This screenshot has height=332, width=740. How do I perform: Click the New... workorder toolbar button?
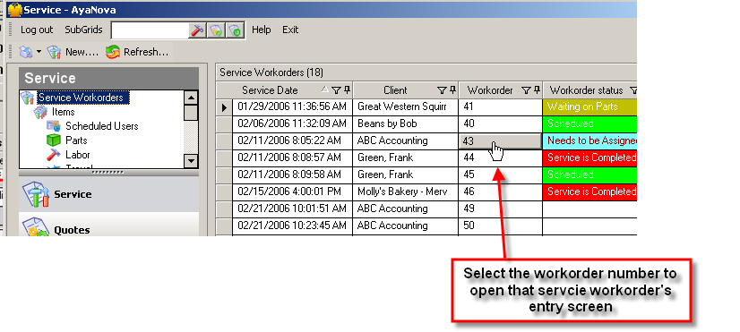click(73, 52)
